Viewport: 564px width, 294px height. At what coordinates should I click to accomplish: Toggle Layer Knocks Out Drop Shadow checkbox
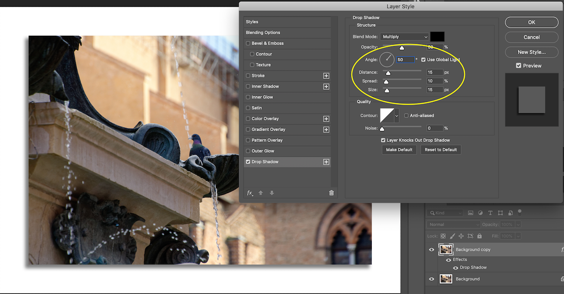(x=383, y=140)
